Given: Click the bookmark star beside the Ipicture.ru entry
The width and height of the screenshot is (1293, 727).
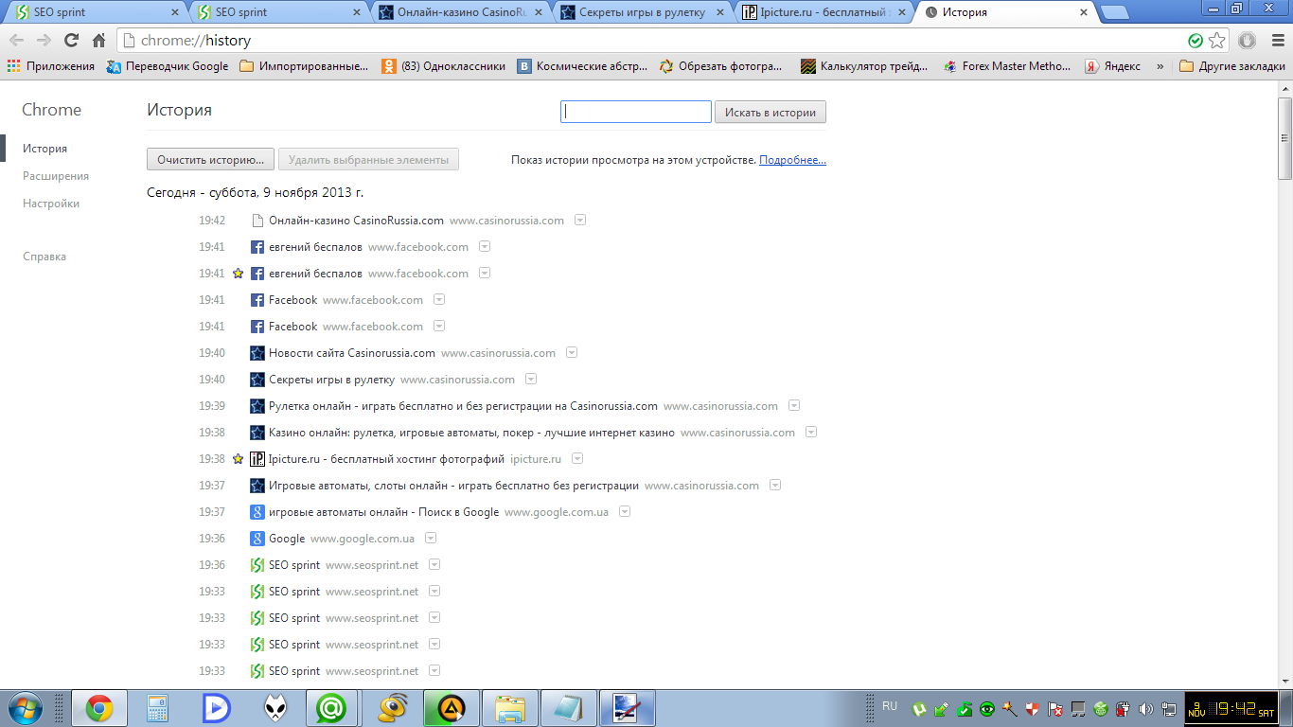Looking at the screenshot, I should click(239, 459).
